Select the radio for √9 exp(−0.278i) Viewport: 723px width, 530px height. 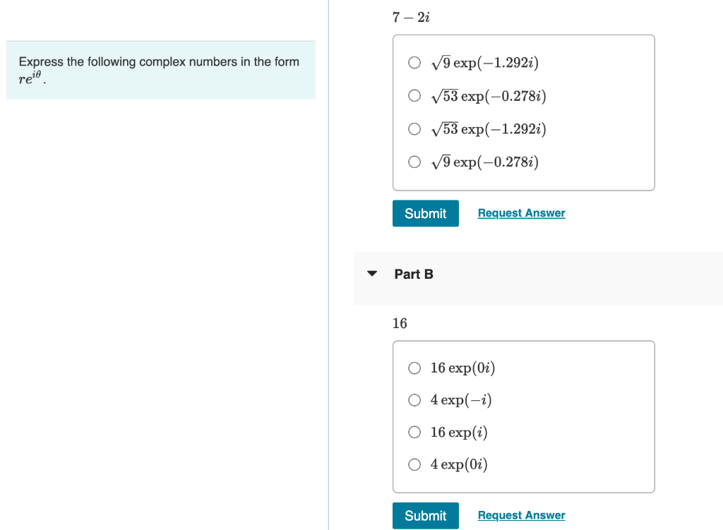[414, 162]
